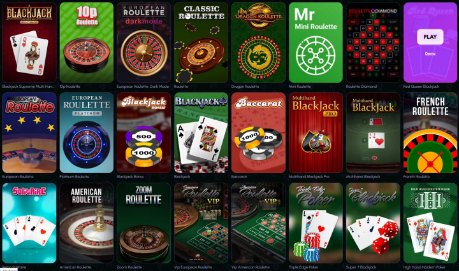
Task: Launch the Solitaire game tile
Action: click(29, 223)
